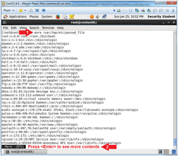
Task: Click the --More--(87%) prompt
Action: coord(14,147)
